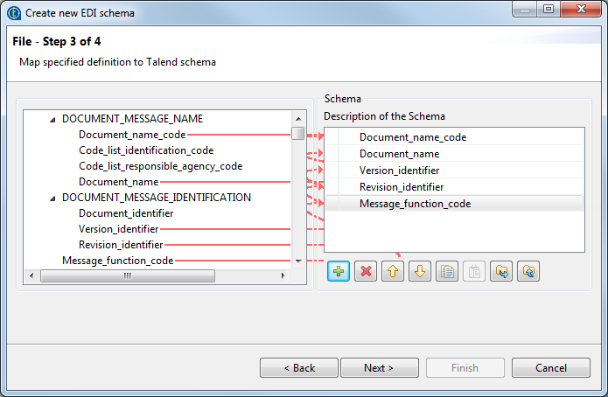Click the tree's vertical scroll down arrow
608x397 pixels.
click(298, 261)
